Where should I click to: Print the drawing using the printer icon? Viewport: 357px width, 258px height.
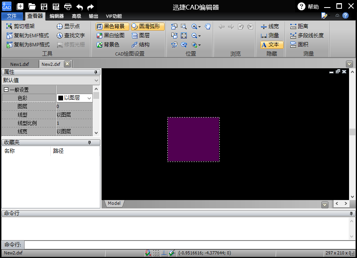click(68, 7)
